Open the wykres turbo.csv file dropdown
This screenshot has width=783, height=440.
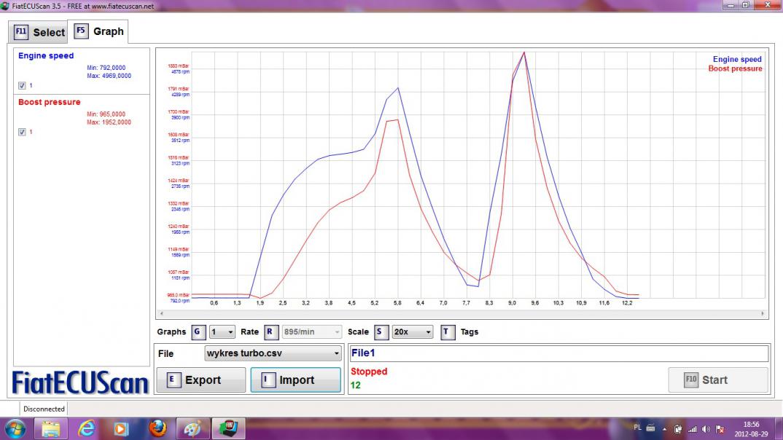pos(273,353)
